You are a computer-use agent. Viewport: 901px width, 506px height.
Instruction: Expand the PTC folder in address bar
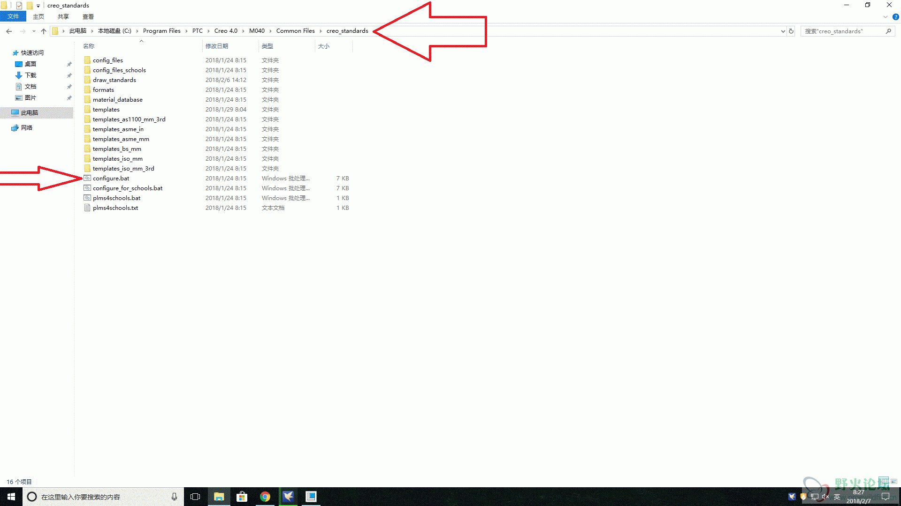tap(208, 31)
